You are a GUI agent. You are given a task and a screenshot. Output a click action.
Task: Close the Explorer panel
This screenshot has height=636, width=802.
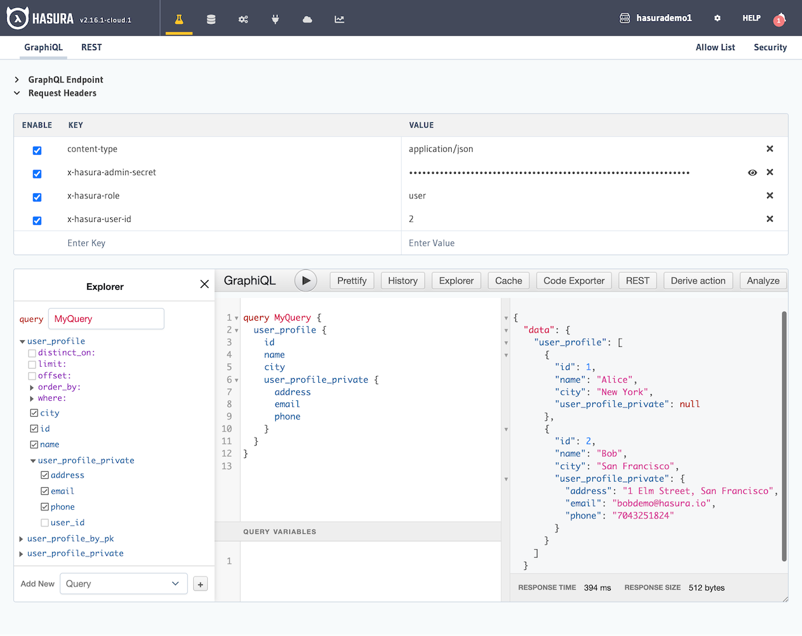[x=205, y=285]
